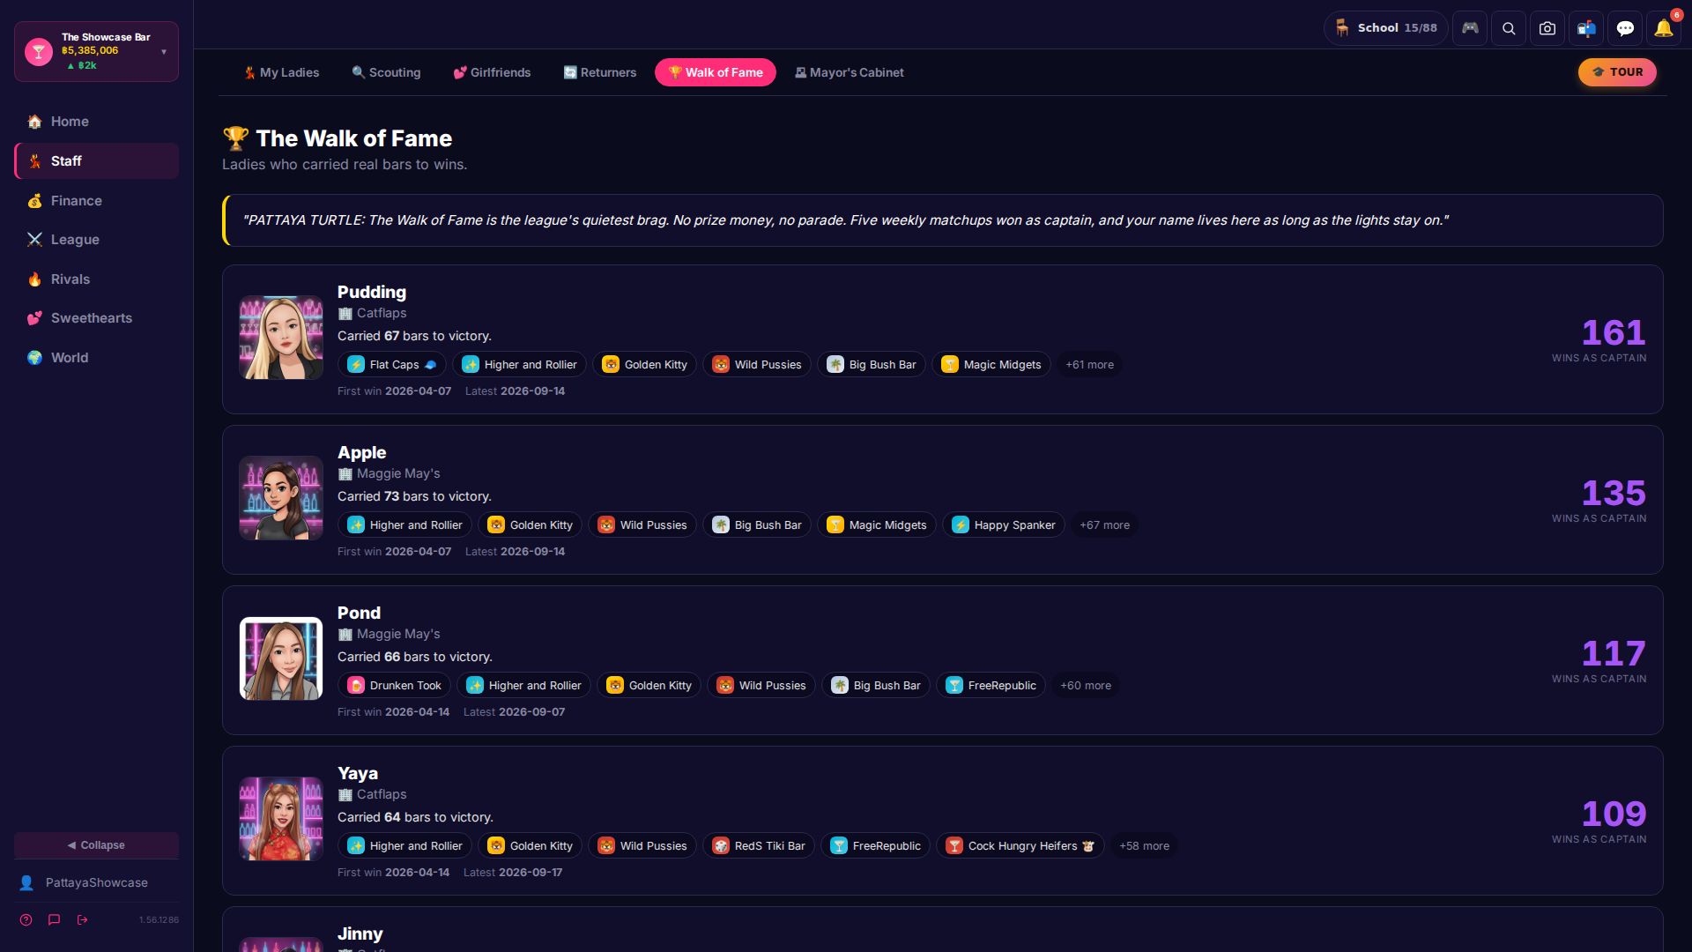Screen dimensions: 1692x952
Task: Open Big Bush Bar chip in Pudding's row
Action: coord(872,365)
